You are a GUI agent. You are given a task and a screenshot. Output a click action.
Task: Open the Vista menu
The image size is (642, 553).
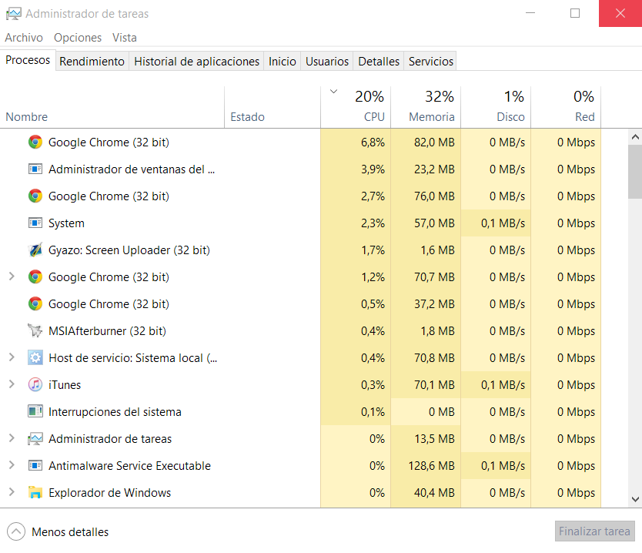click(x=125, y=38)
